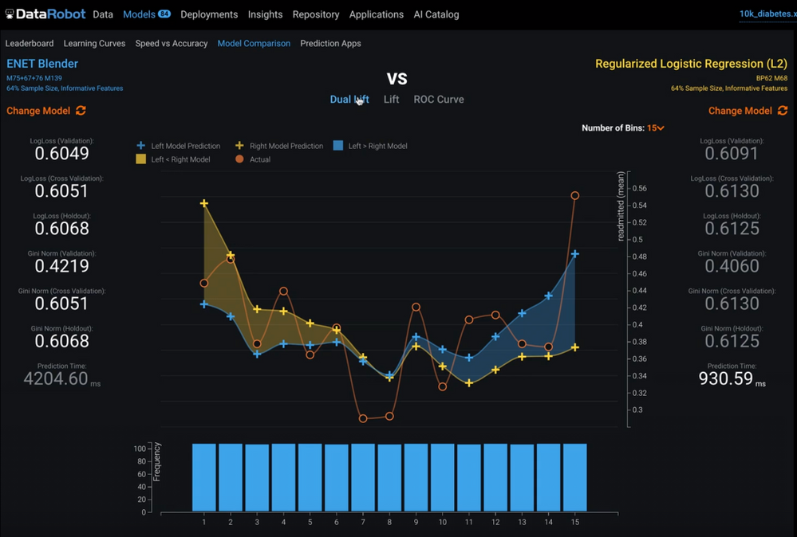The width and height of the screenshot is (797, 537).
Task: Toggle the Left > Right Model blue legend swatch
Action: [338, 146]
